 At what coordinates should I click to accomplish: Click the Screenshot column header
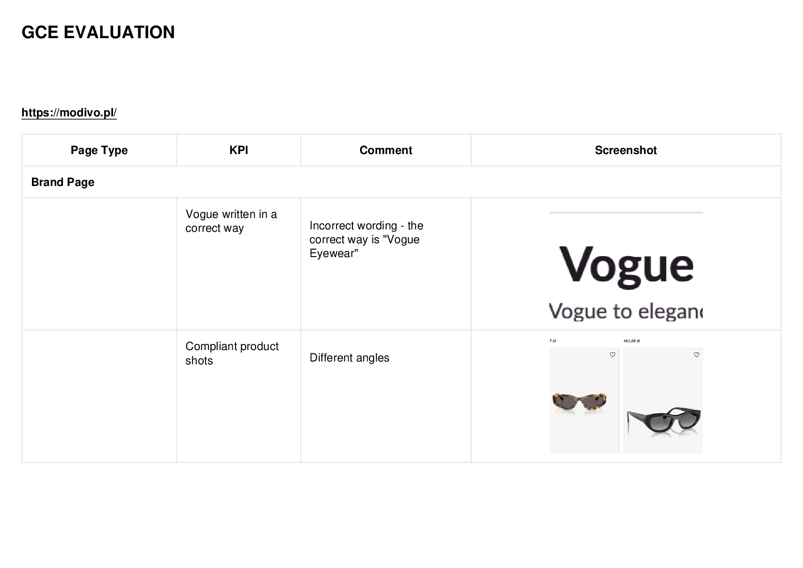(x=626, y=150)
